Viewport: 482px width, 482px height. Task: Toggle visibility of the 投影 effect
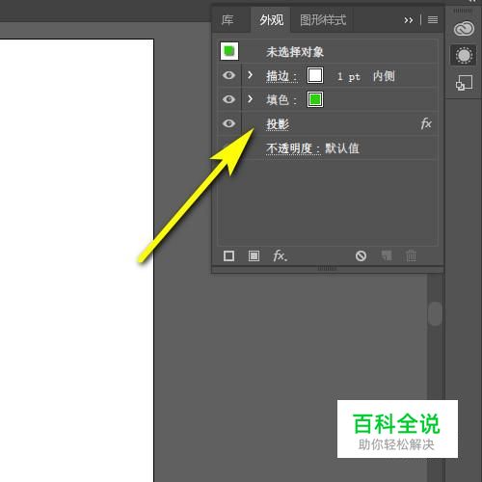228,123
